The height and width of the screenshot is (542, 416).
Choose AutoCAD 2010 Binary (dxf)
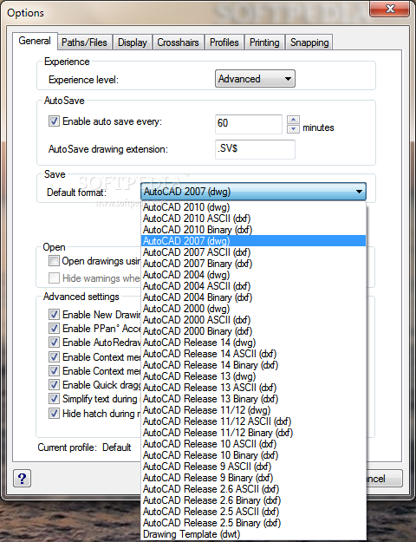tap(254, 230)
